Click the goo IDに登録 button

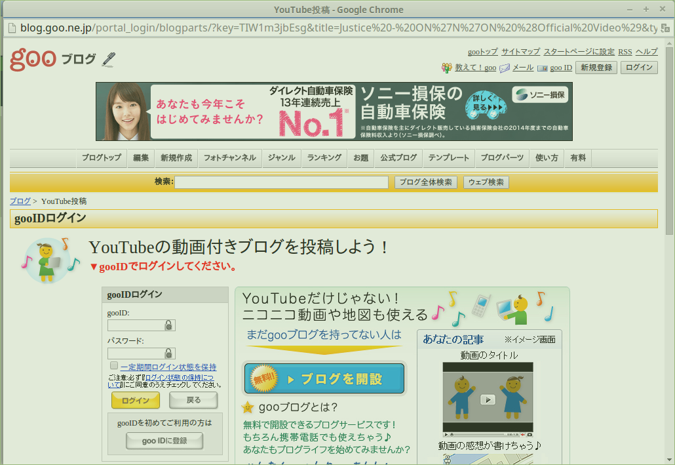(164, 441)
